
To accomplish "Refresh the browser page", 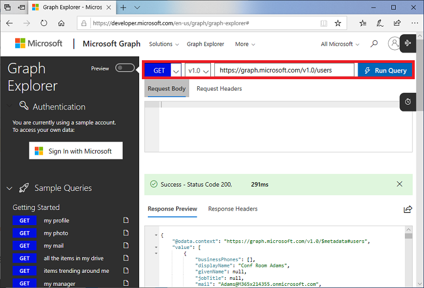I will 44,23.
